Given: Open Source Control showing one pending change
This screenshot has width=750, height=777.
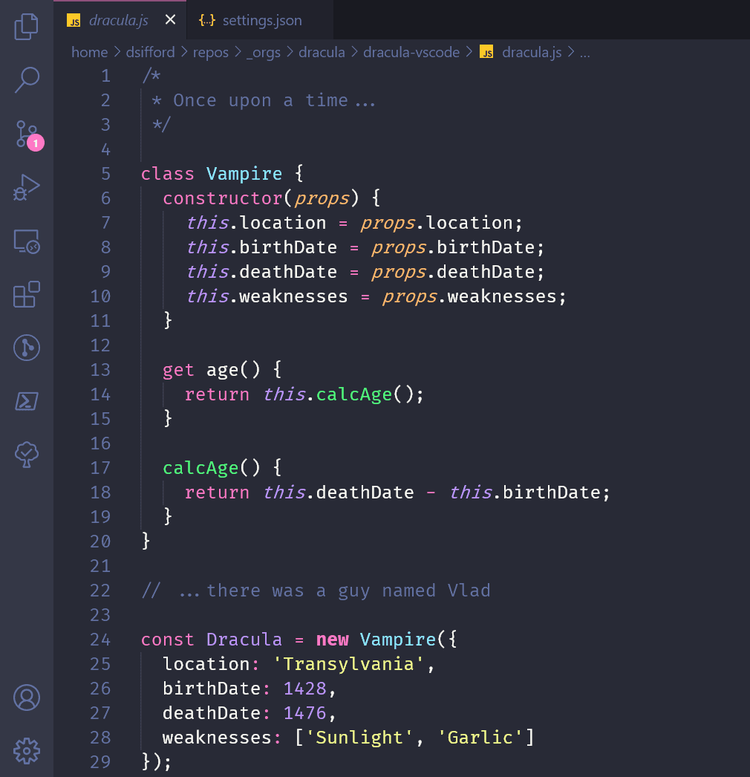Looking at the screenshot, I should coord(27,133).
